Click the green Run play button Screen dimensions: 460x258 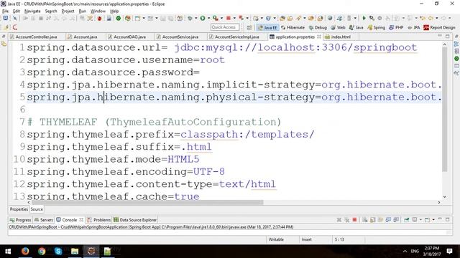click(x=203, y=18)
